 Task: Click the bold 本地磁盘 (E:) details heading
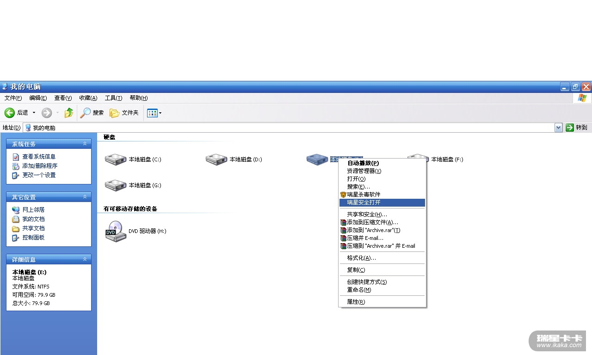tap(29, 272)
